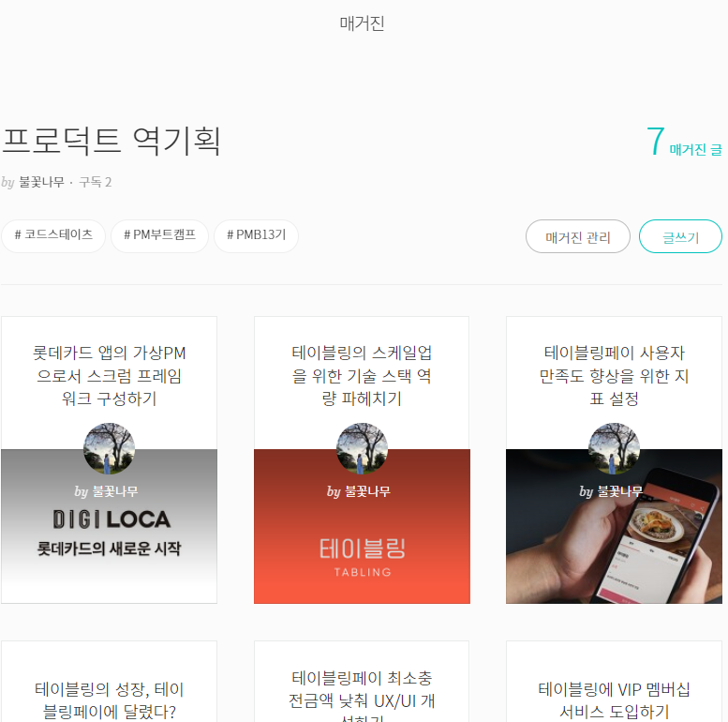Open the red 테이블링 TABLING cover image

click(362, 526)
